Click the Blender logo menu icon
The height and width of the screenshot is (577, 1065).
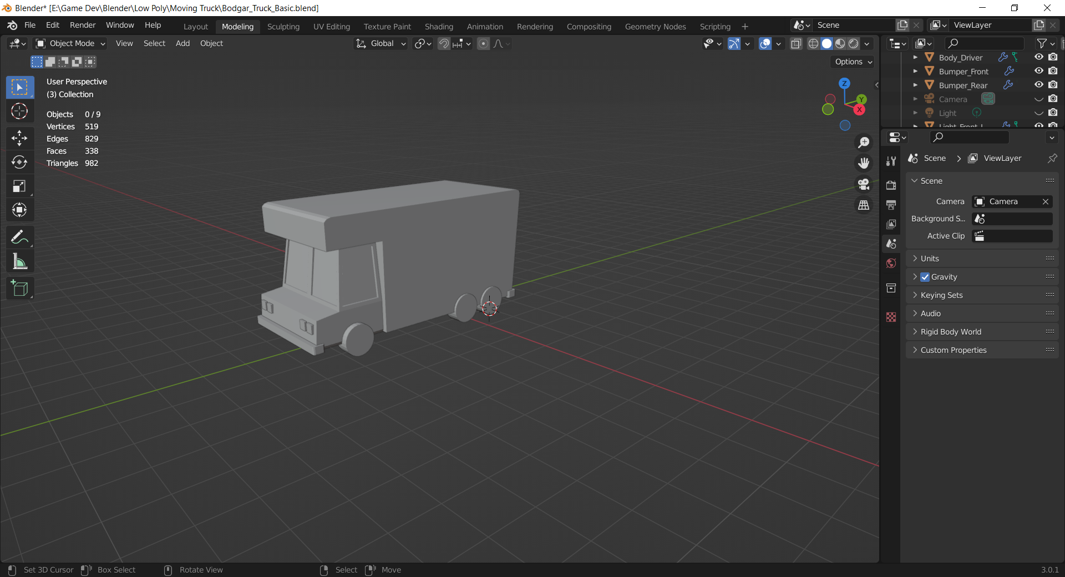pos(12,26)
